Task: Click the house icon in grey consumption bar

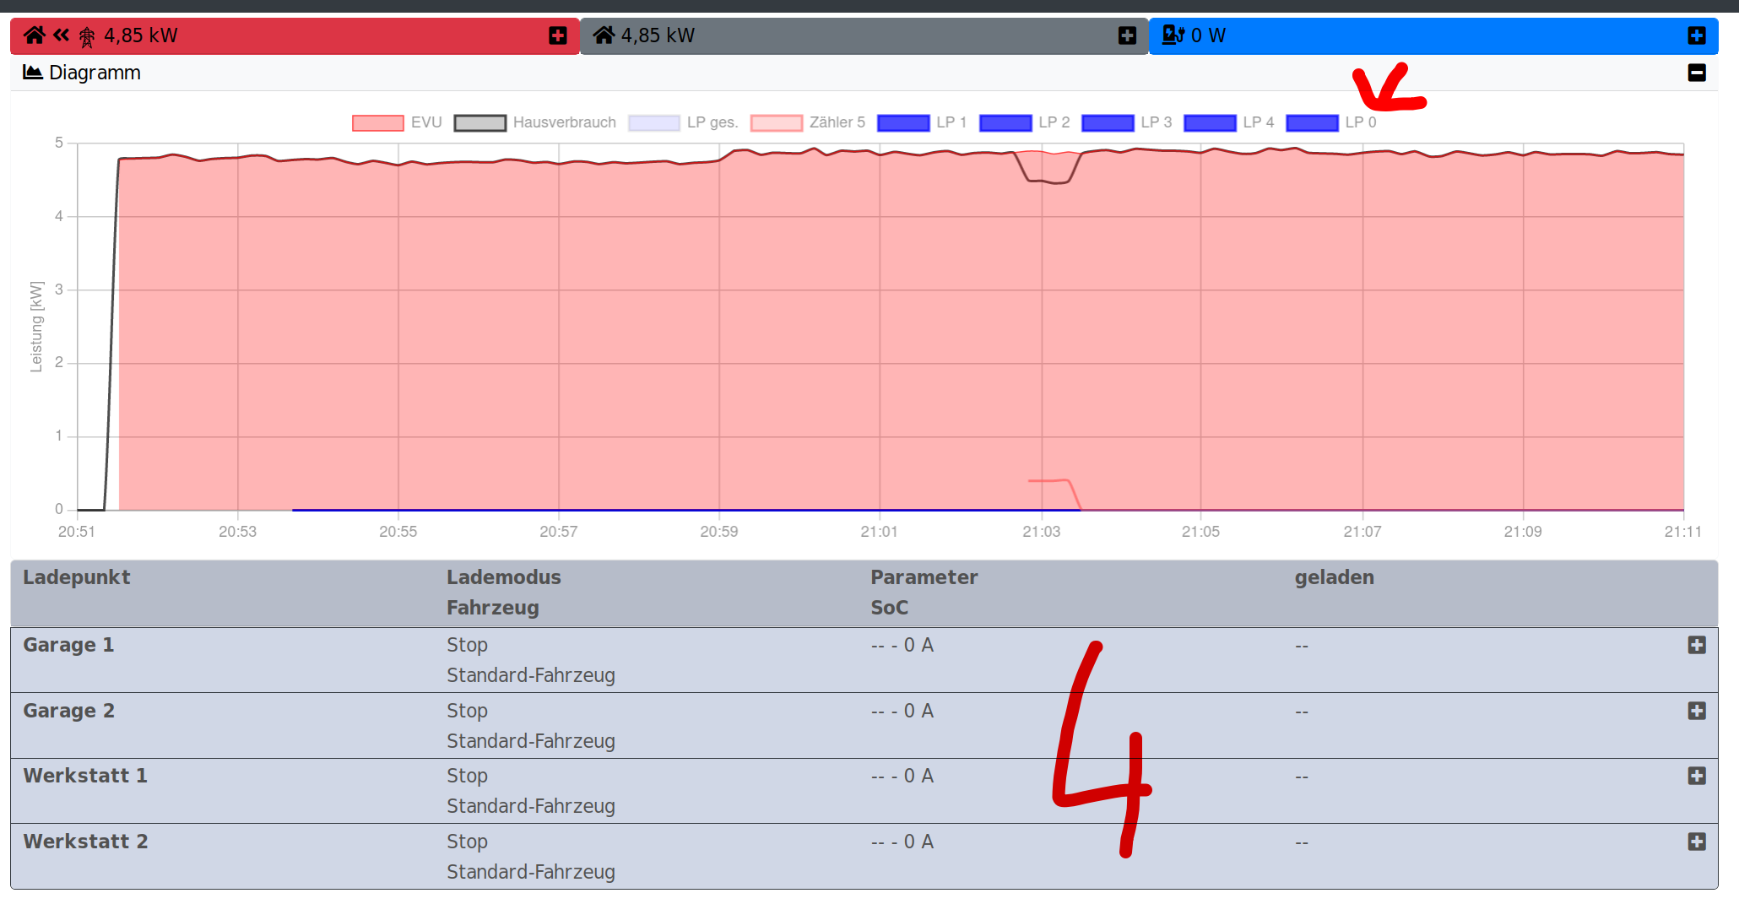Action: point(604,35)
